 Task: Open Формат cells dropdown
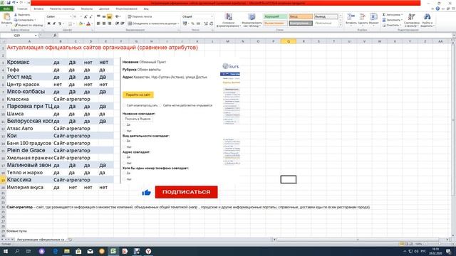373,19
